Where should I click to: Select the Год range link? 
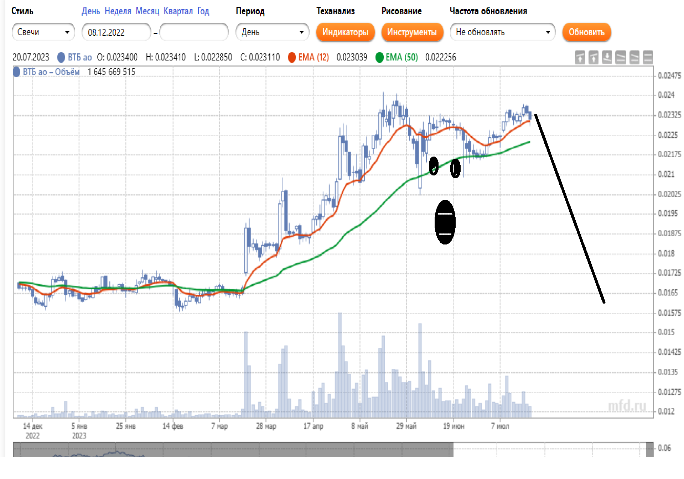pyautogui.click(x=203, y=11)
